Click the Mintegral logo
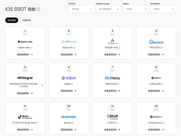The height and width of the screenshot is (136, 181). (x=25, y=78)
